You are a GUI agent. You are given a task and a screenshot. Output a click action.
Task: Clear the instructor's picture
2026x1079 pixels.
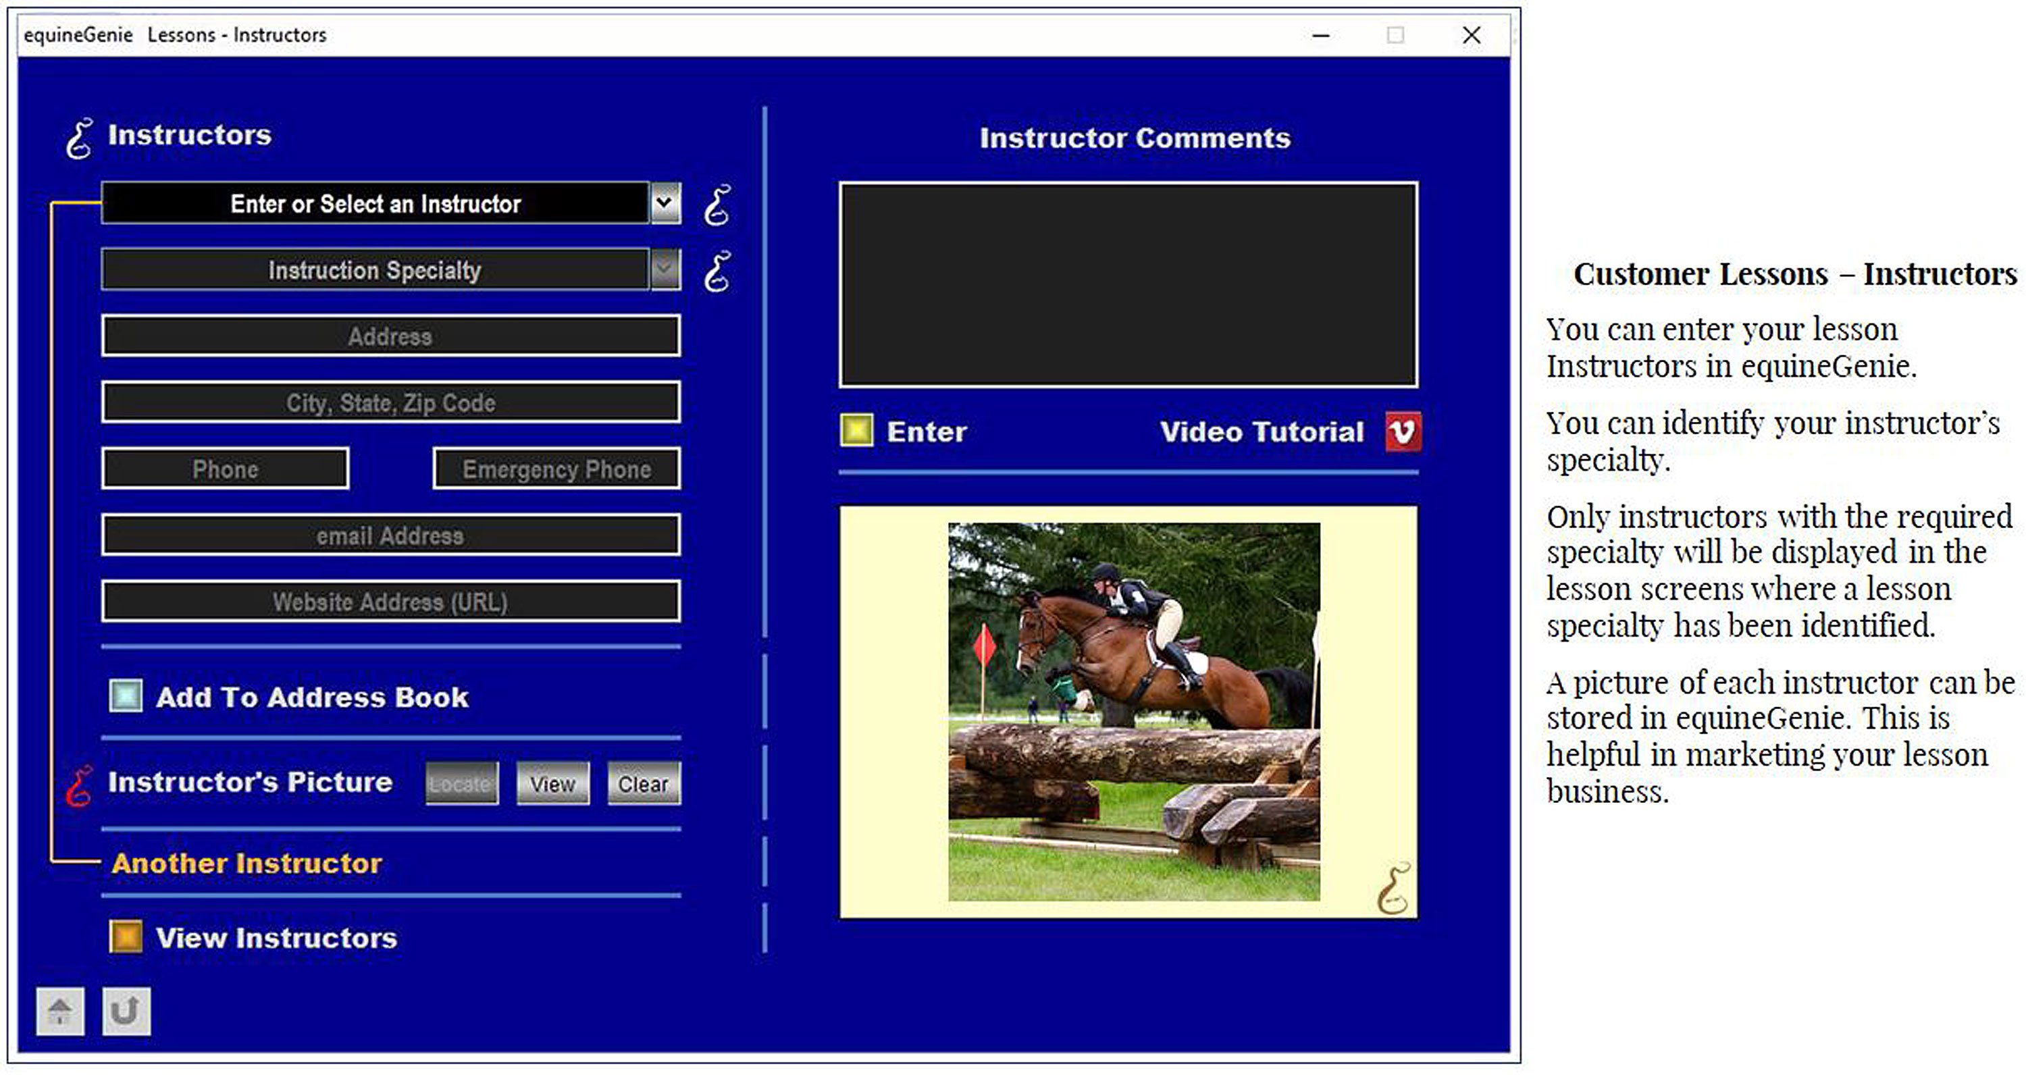tap(644, 783)
